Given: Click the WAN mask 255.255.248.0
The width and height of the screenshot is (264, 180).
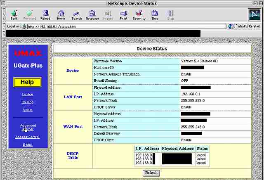Looking at the screenshot, I should point(193,127).
